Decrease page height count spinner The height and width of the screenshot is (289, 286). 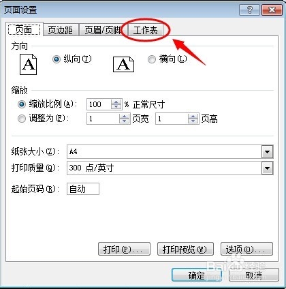point(193,121)
